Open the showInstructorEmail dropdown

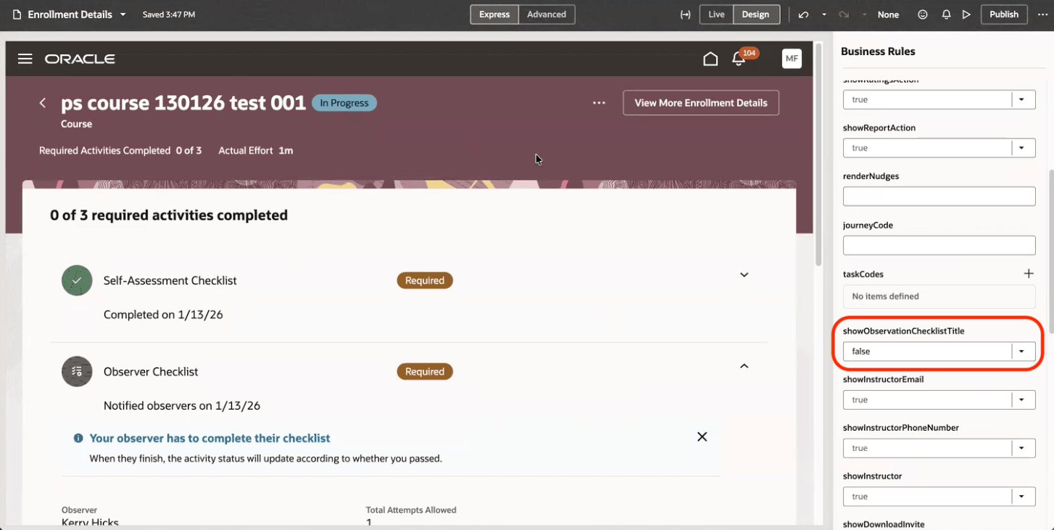coord(1022,399)
